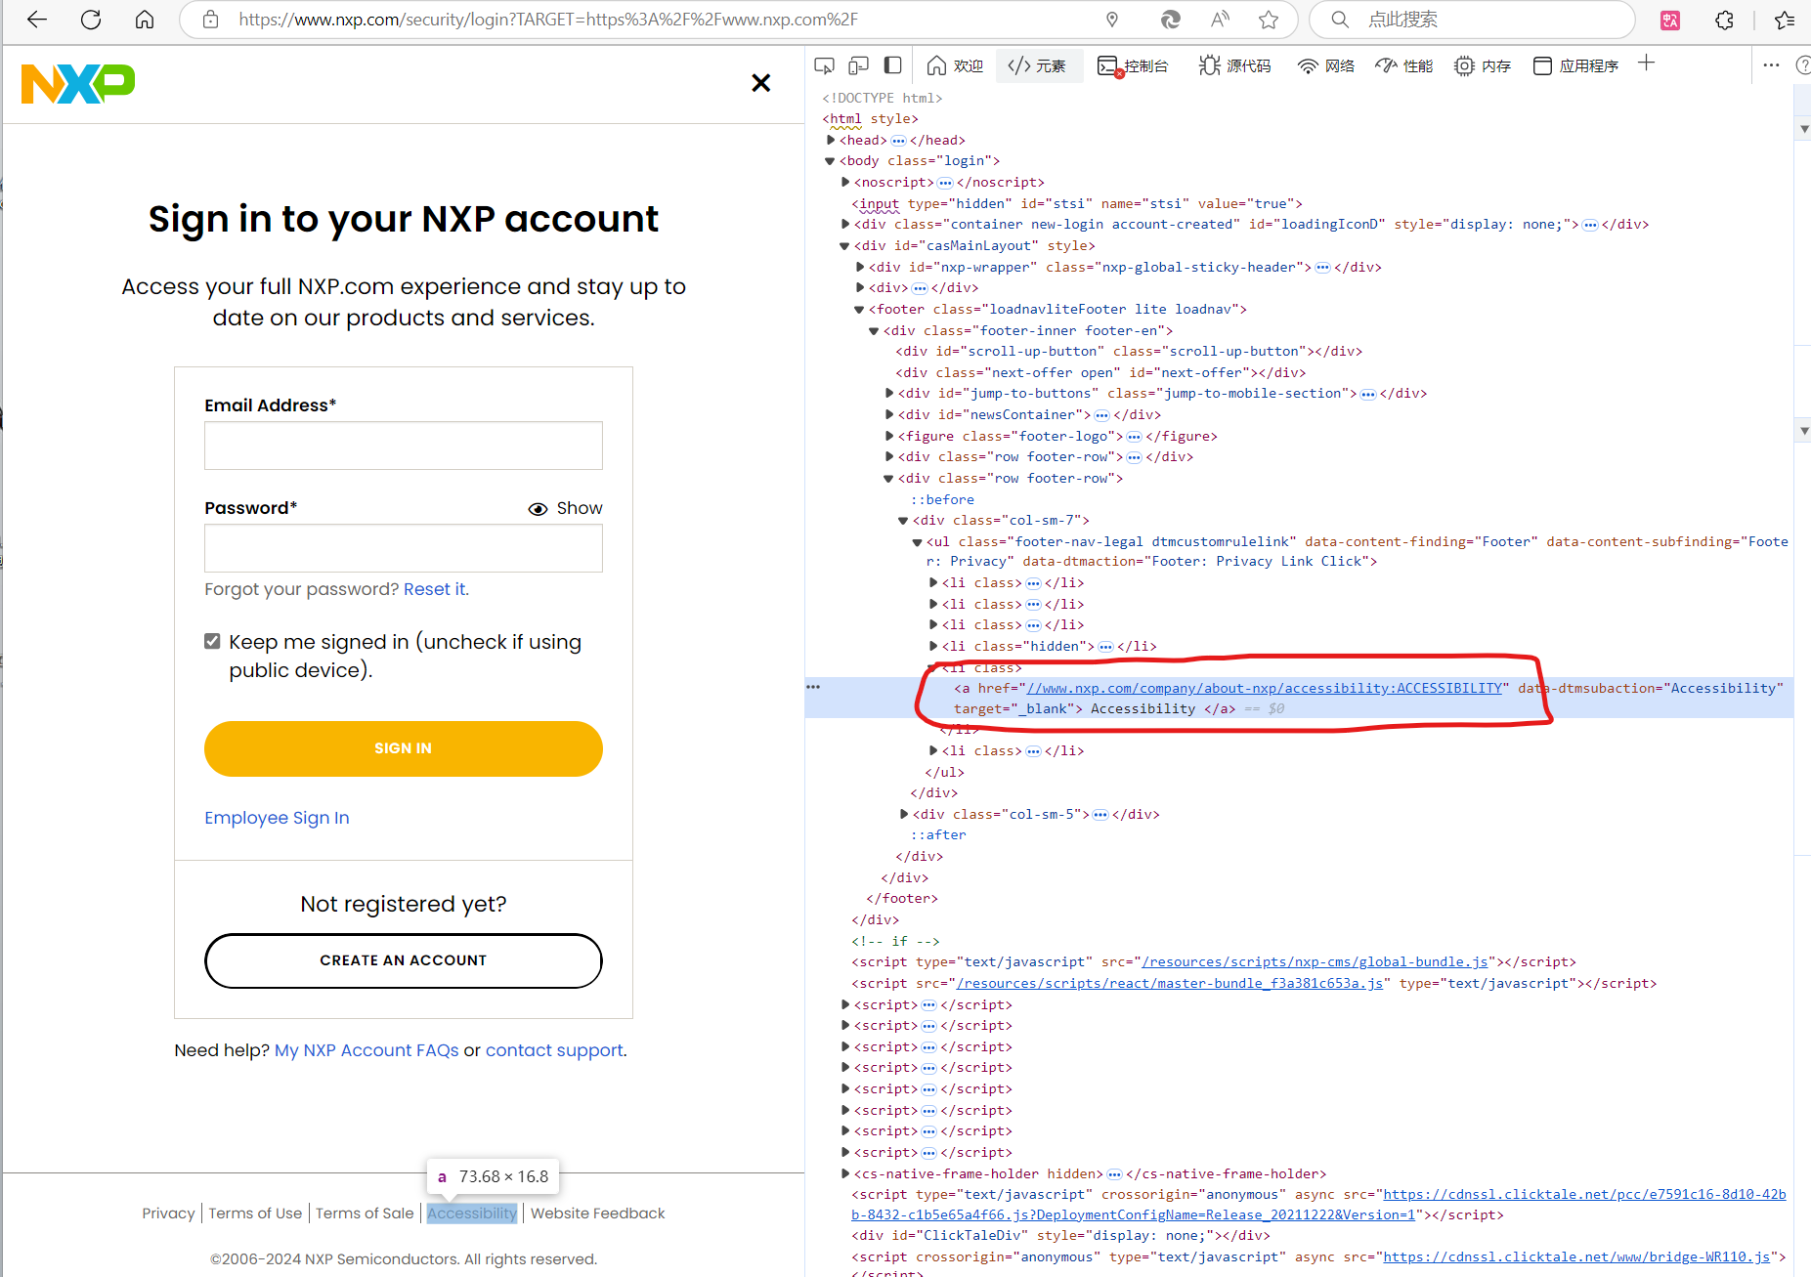Open the bridge-WR110.js script source link

(1576, 1257)
